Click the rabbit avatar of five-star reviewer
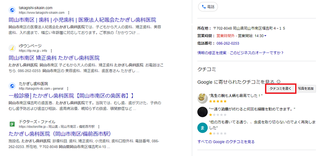Image resolution: width=326 pixels, height=156 pixels. pos(203,99)
